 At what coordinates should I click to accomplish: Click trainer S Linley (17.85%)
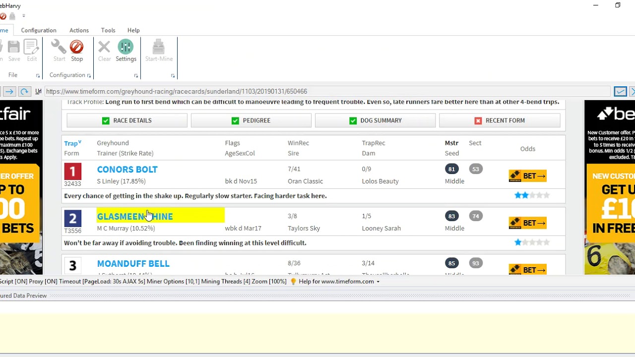[x=121, y=181]
